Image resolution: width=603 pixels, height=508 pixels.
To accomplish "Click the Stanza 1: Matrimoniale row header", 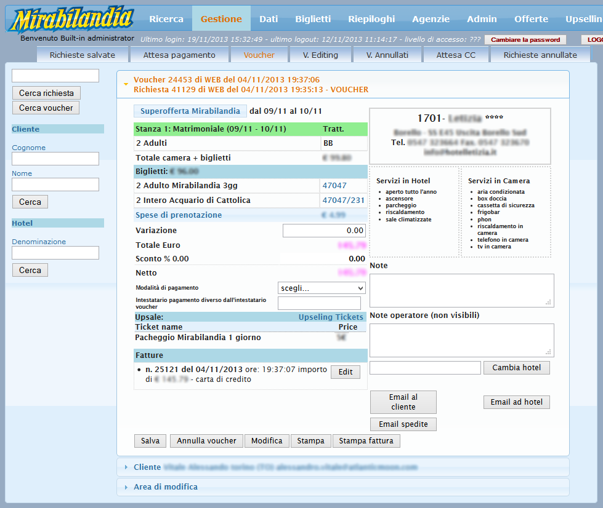I will click(250, 129).
